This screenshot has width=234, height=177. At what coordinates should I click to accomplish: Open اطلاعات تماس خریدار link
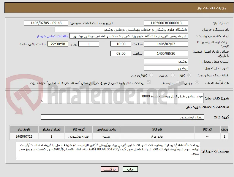(x=53, y=36)
